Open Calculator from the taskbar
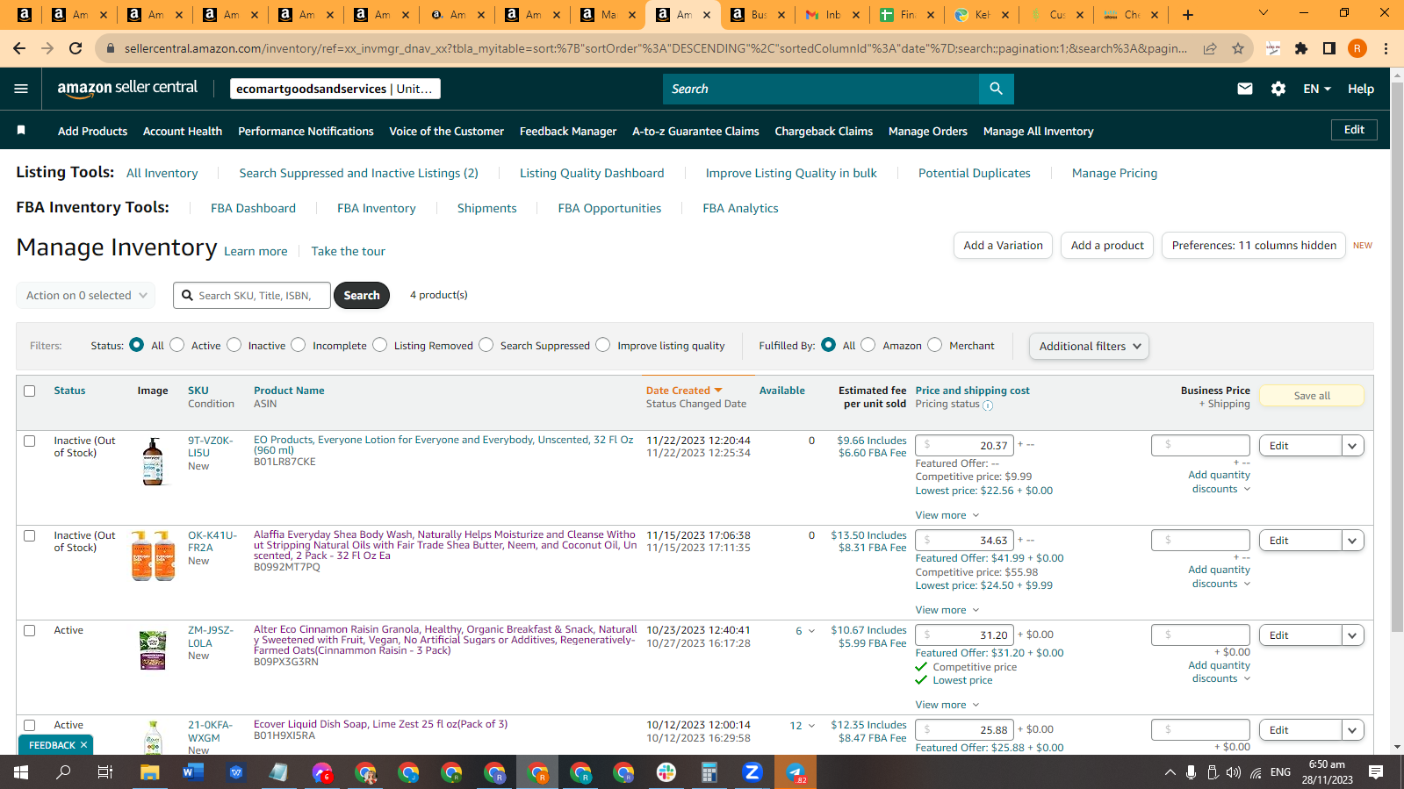This screenshot has width=1404, height=789. 709,772
